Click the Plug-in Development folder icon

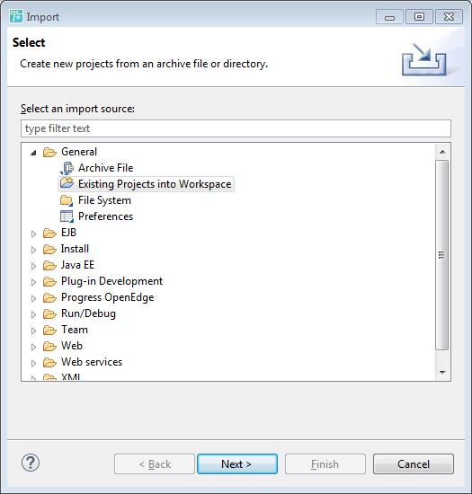coord(49,281)
